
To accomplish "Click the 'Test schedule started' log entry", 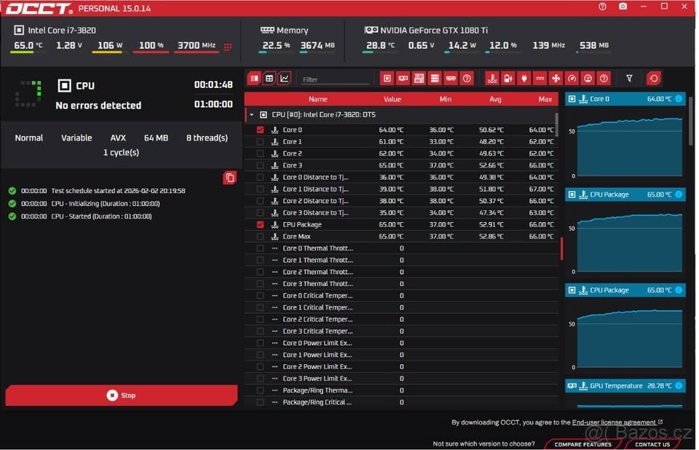I will (118, 191).
